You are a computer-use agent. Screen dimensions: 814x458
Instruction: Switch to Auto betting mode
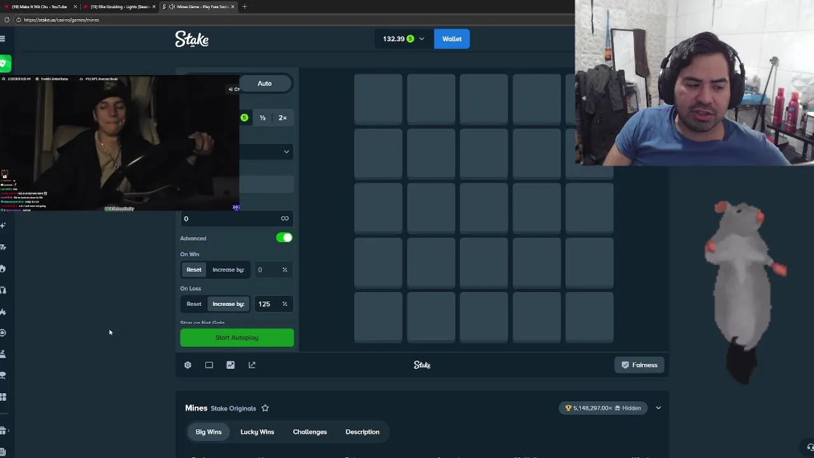pyautogui.click(x=265, y=83)
